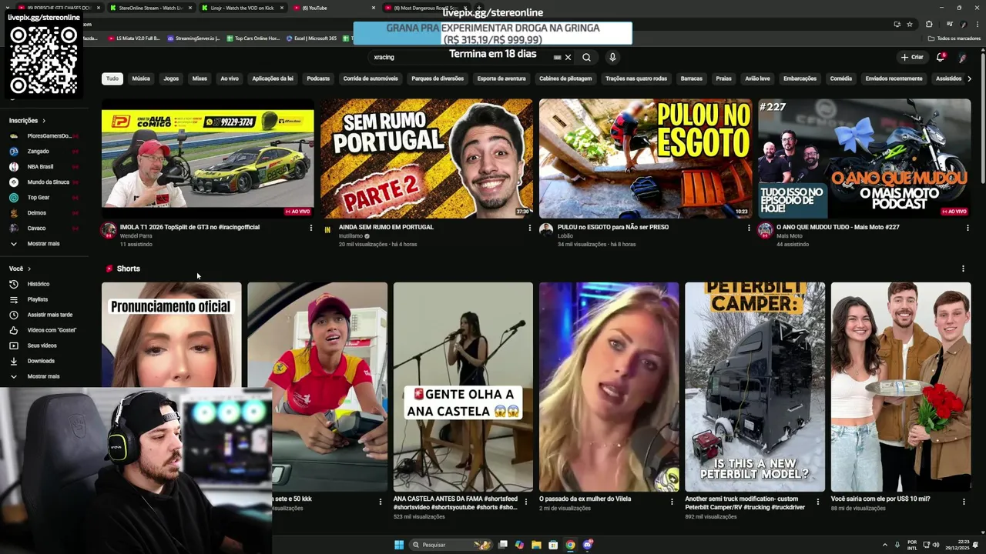Select Corrida de automóveis filter chip

click(371, 78)
